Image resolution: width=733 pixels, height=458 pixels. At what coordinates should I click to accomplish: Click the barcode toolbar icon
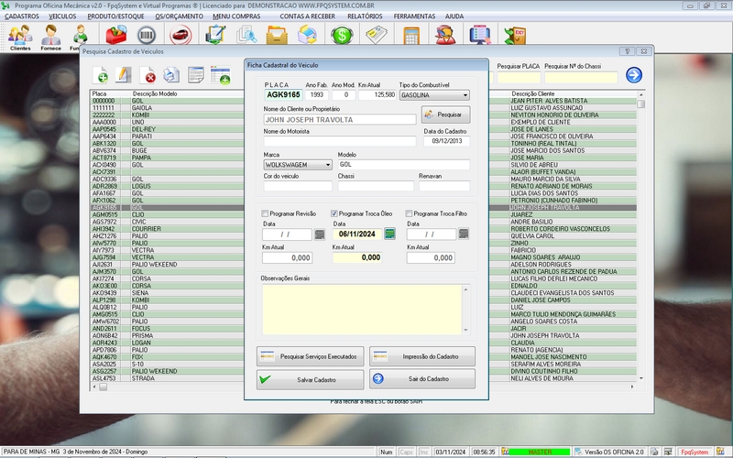point(148,36)
